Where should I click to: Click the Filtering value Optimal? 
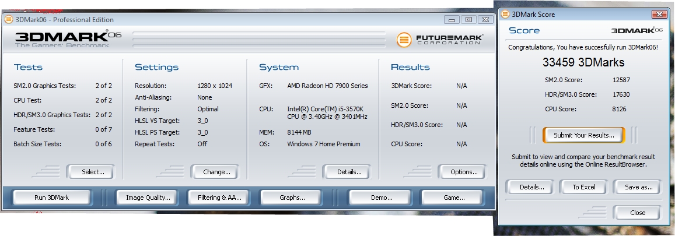click(x=208, y=109)
